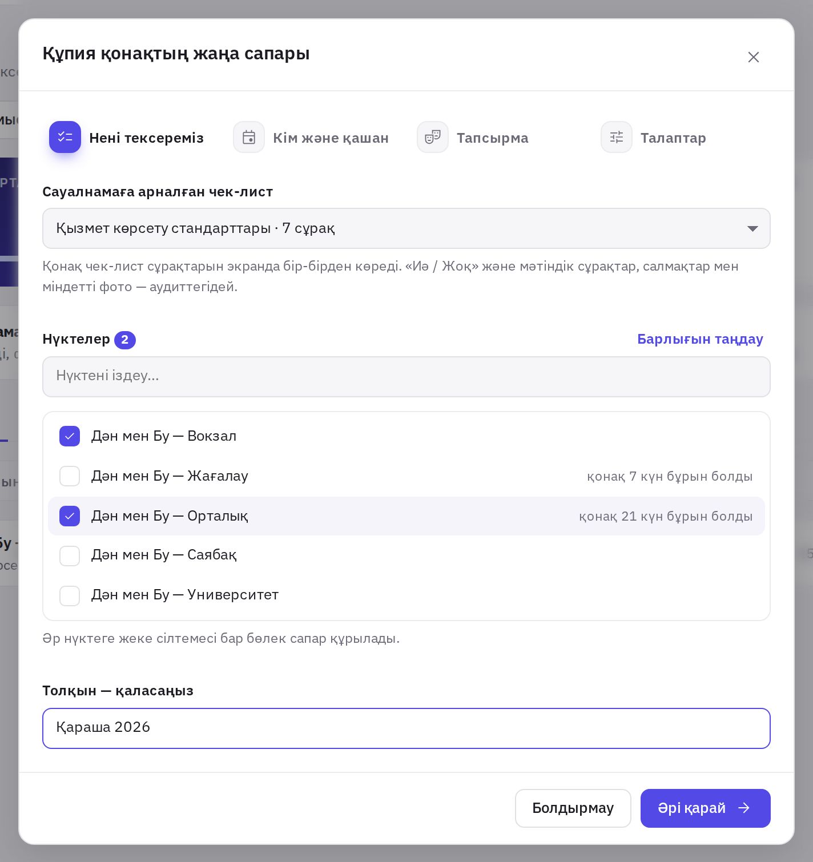
Task: Select the Талаптар step tab
Action: click(x=654, y=137)
